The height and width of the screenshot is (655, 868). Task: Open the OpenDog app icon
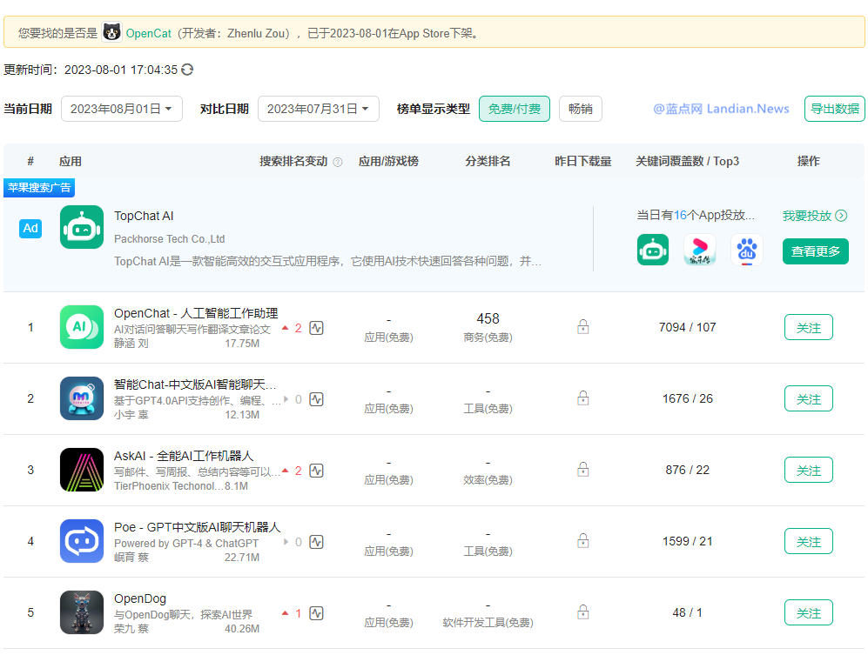point(82,612)
